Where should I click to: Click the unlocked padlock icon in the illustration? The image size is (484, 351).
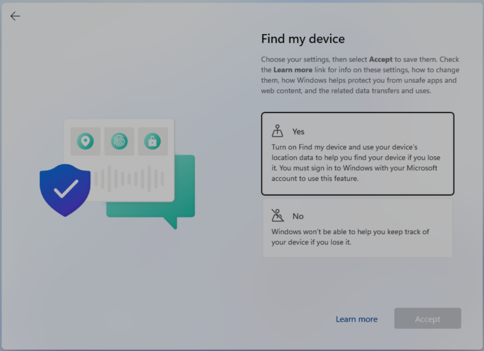[153, 141]
